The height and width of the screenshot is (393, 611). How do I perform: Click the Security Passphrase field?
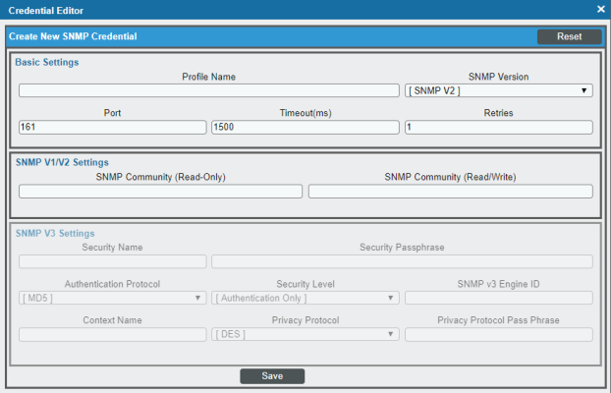click(x=402, y=261)
